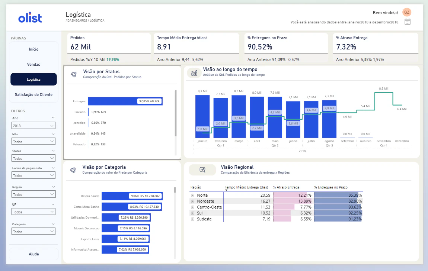Click the olist logo
The height and width of the screenshot is (271, 428).
(x=30, y=18)
